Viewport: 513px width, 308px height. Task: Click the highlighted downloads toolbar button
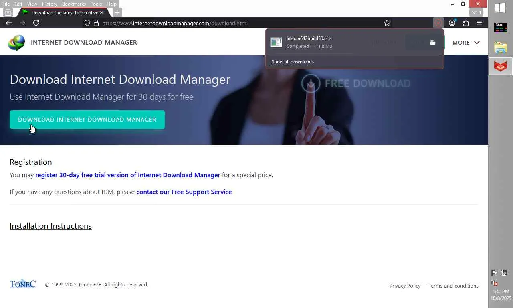438,23
